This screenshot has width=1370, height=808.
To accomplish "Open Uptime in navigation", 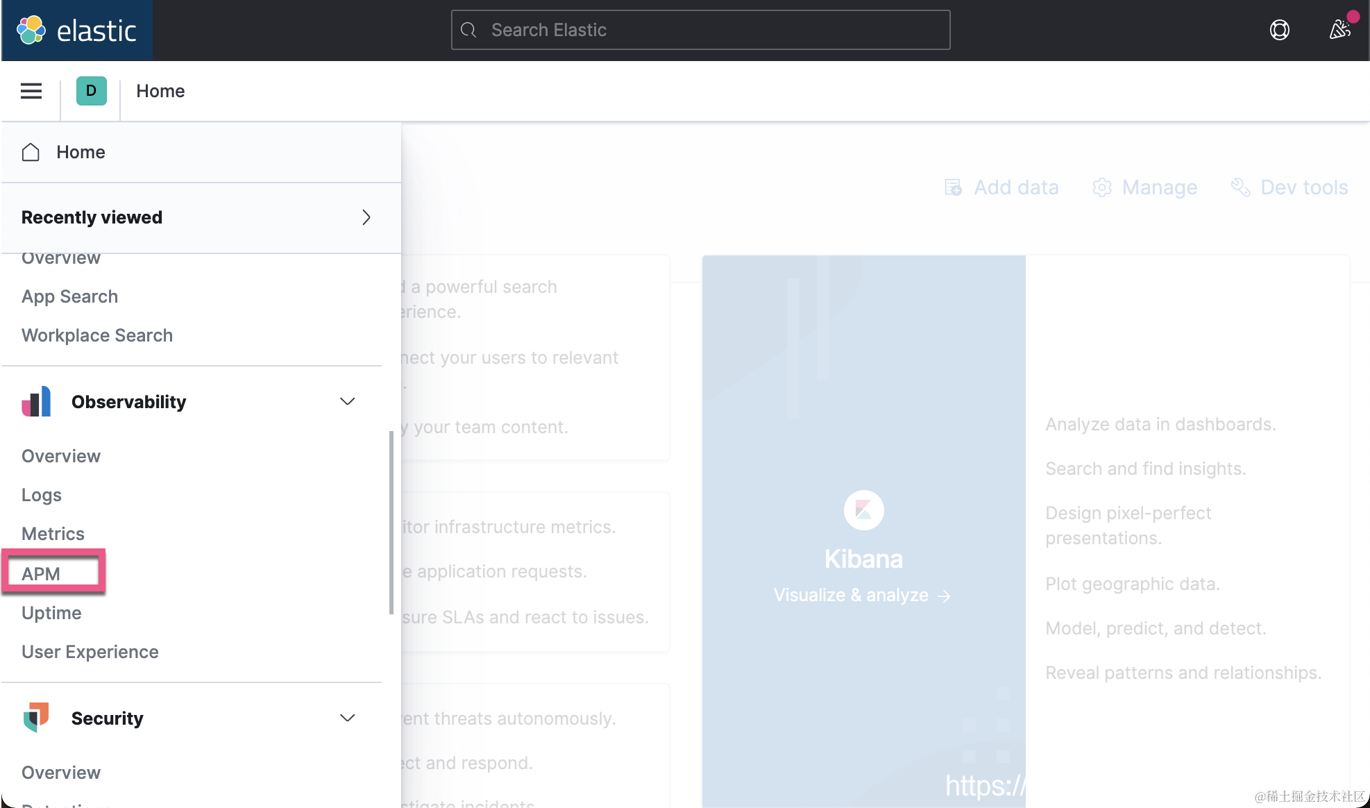I will [51, 613].
